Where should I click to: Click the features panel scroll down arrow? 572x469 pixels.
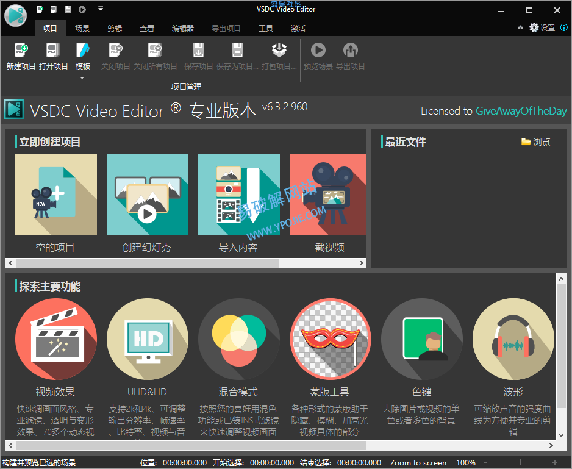coord(562,435)
